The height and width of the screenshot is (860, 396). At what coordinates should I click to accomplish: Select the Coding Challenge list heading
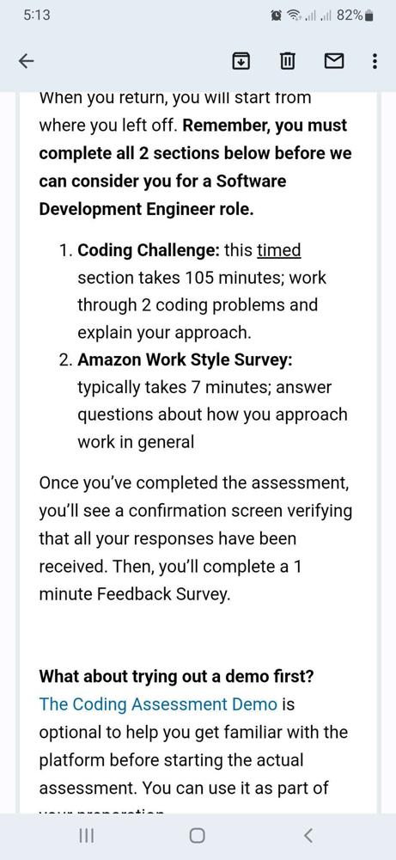(149, 250)
